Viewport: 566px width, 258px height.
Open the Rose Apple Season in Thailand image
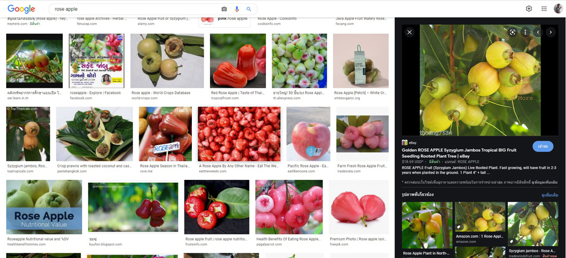point(165,134)
